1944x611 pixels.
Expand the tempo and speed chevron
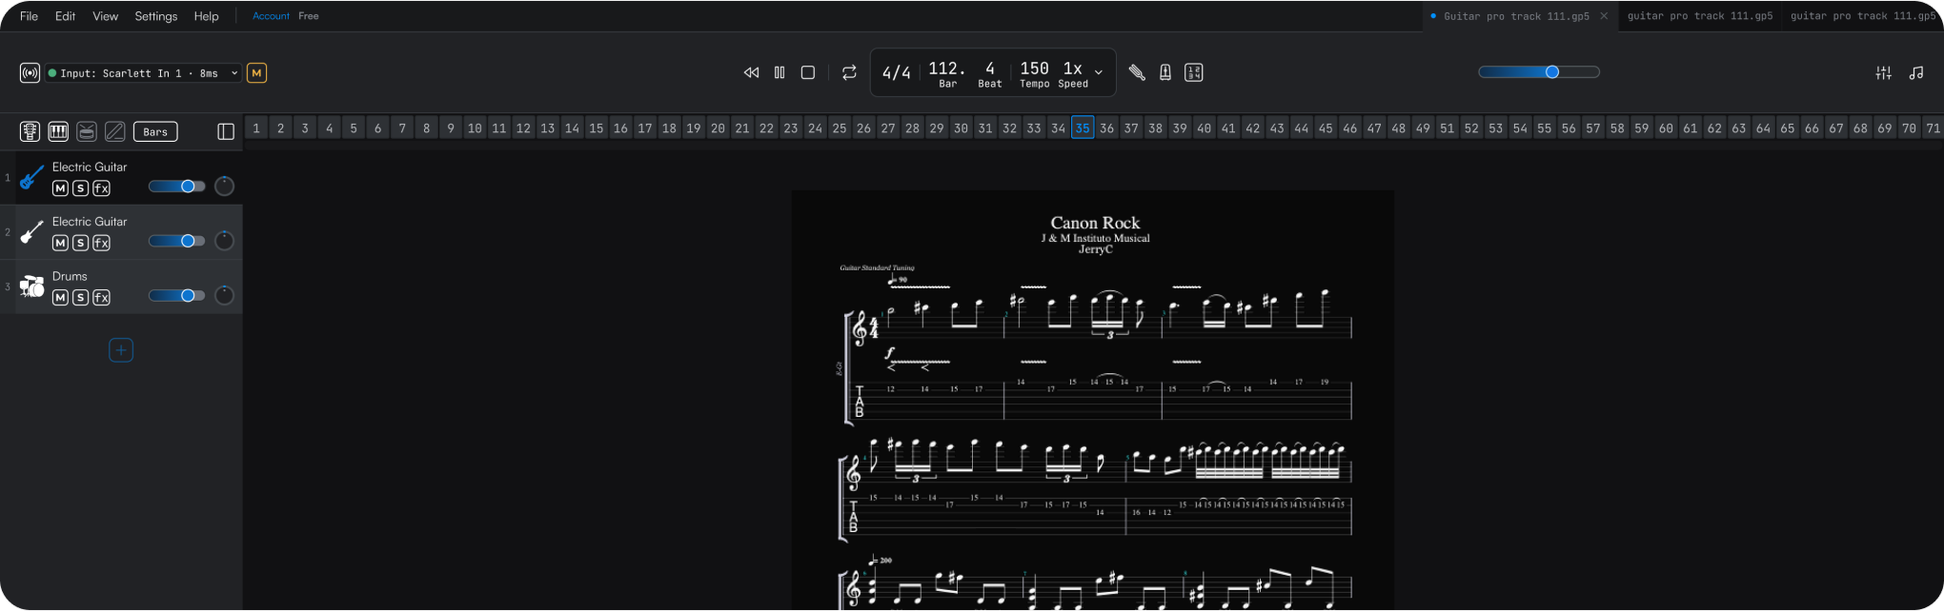pyautogui.click(x=1099, y=72)
